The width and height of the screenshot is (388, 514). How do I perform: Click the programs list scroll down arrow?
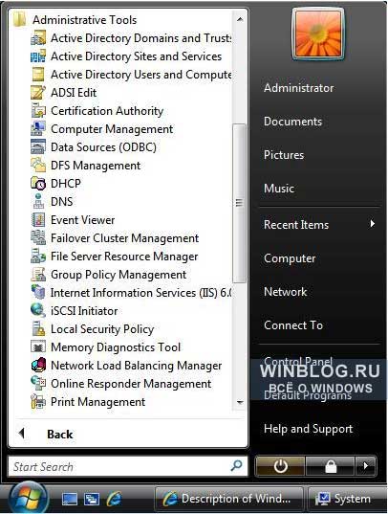point(240,403)
